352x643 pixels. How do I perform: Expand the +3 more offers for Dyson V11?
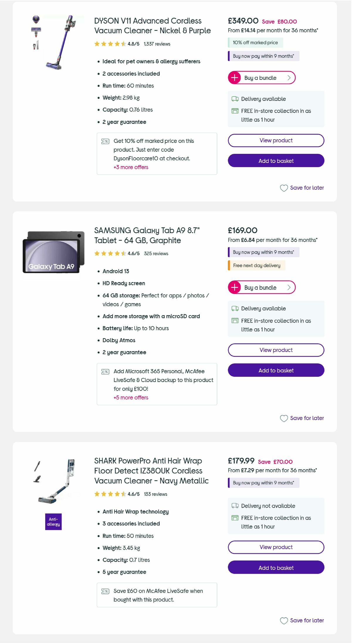click(131, 167)
